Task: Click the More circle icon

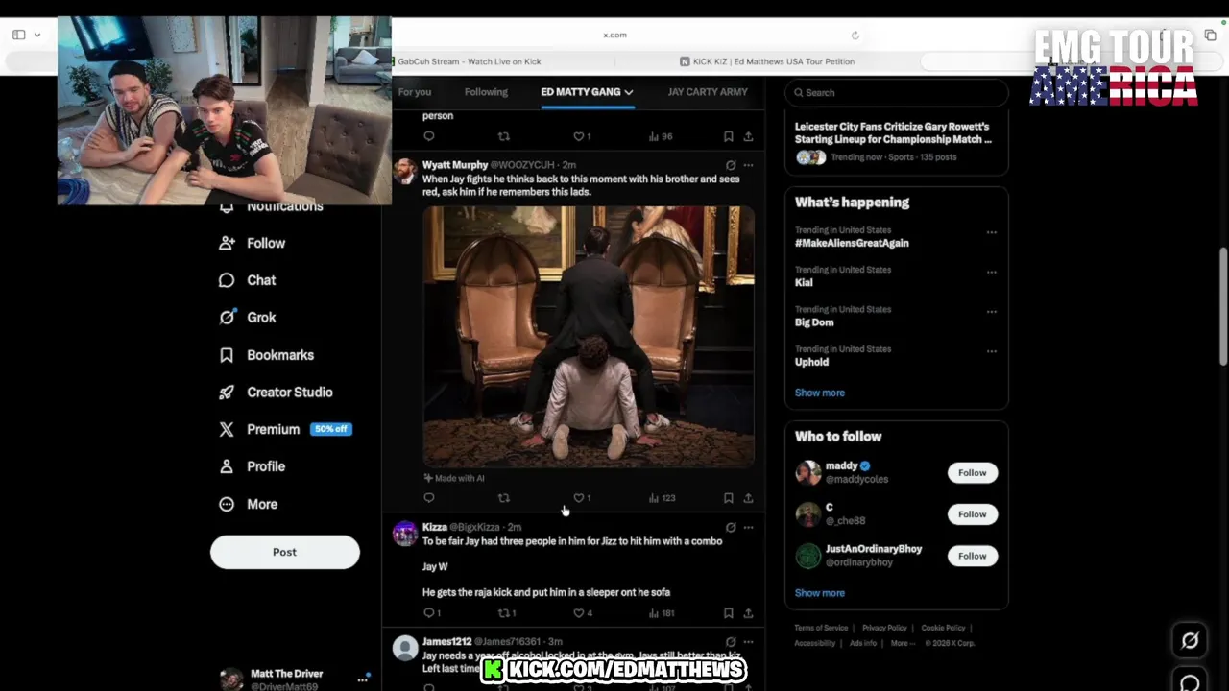Action: pos(227,504)
